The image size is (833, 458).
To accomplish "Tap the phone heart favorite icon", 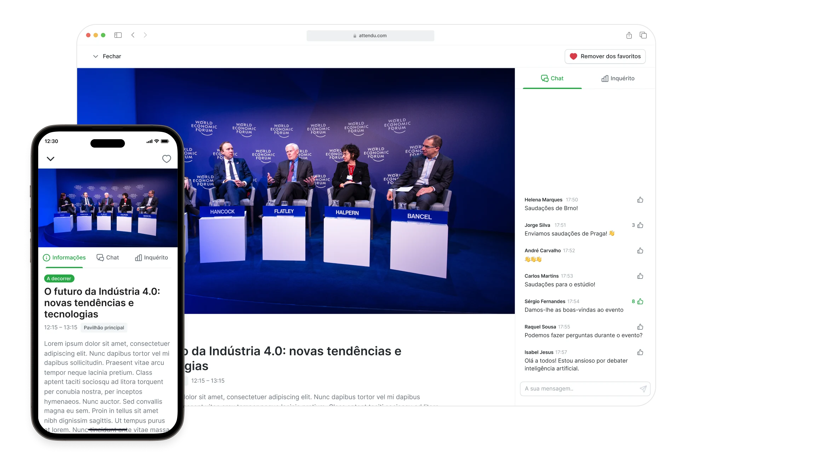I will 166,159.
